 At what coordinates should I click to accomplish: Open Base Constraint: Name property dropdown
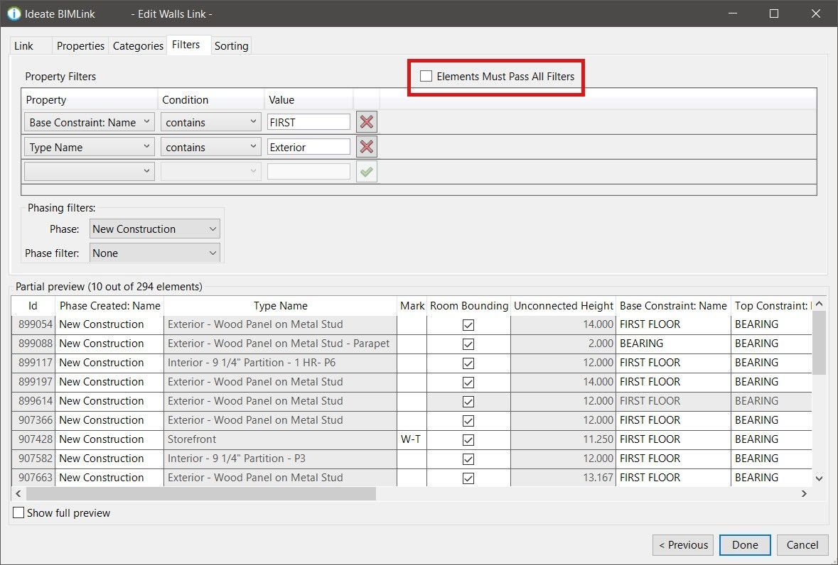pos(90,122)
